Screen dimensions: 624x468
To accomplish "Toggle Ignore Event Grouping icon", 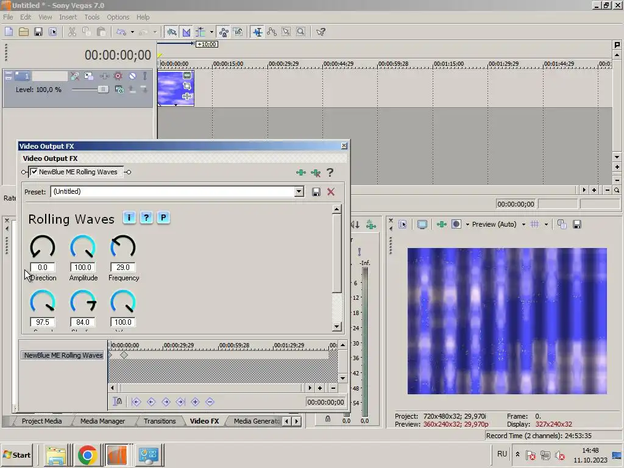I will 238,32.
